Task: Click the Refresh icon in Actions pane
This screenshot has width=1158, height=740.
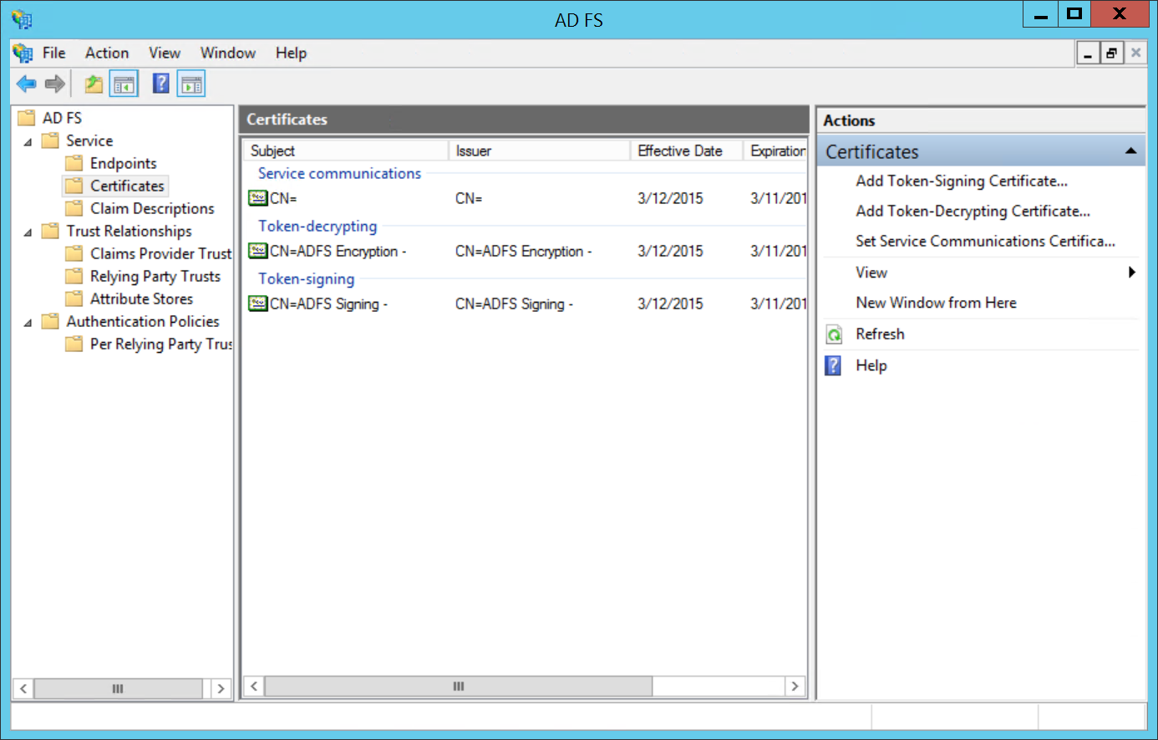Action: 833,334
